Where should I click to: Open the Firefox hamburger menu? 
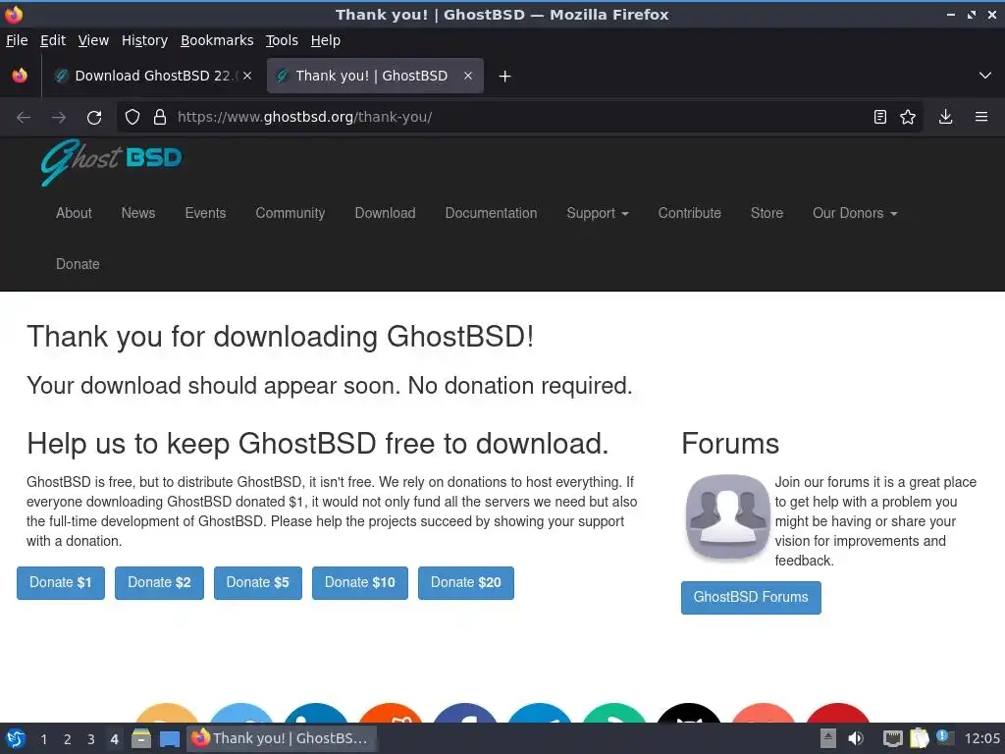point(981,117)
